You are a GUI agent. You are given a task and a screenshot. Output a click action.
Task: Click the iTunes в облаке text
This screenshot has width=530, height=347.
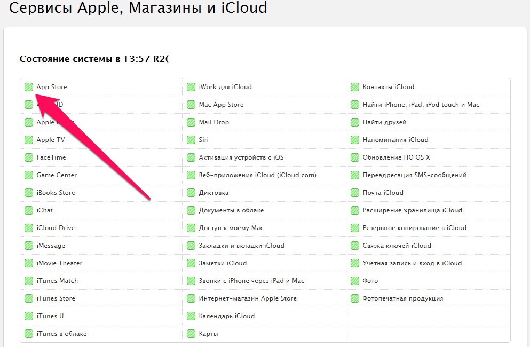pyautogui.click(x=61, y=333)
